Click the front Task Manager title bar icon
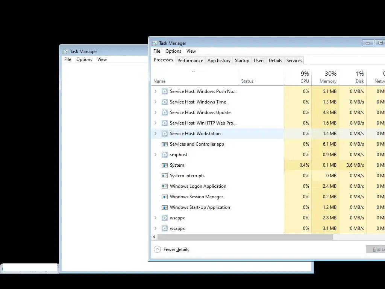Screen dimensions: 385x289 [155, 43]
